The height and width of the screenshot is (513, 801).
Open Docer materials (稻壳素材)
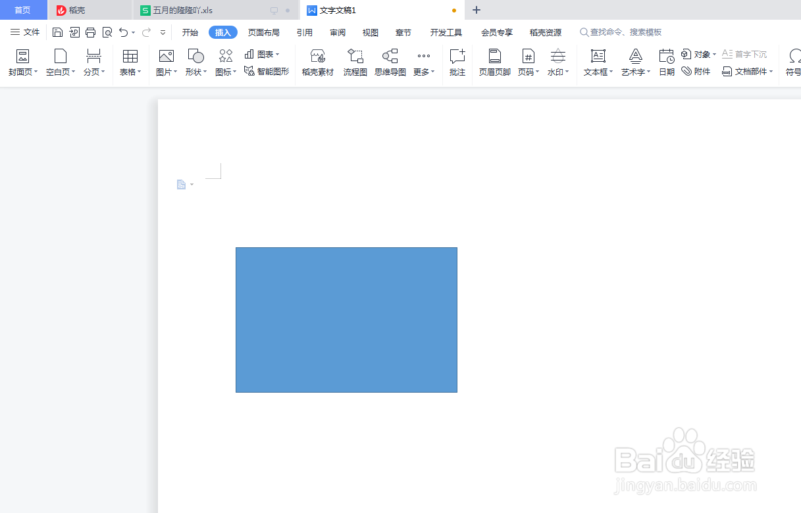[318, 62]
